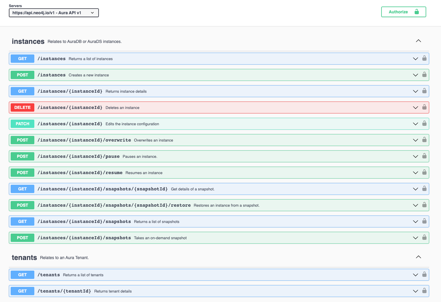This screenshot has height=302, width=441.
Task: Click 'Restores an instance from a snapshot.' text
Action: point(226,205)
